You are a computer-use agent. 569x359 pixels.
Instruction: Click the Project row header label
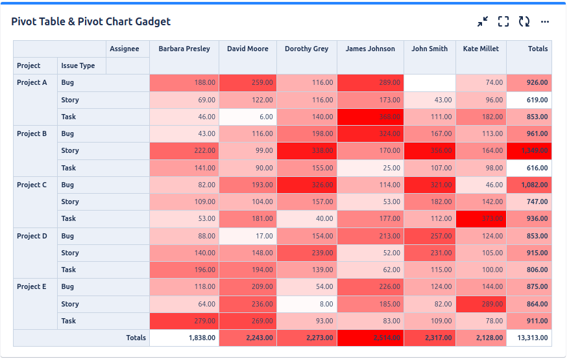point(29,65)
